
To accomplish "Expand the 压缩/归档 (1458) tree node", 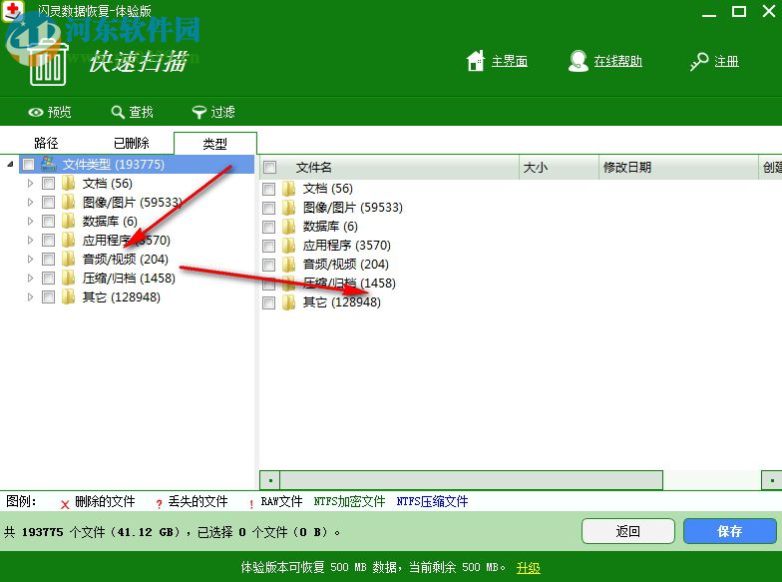I will [30, 278].
